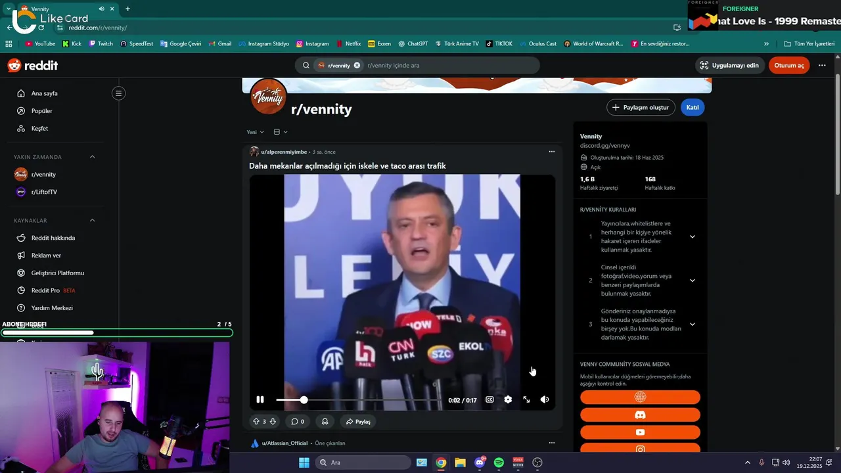Give an award to the post
This screenshot has width=841, height=473.
click(x=325, y=421)
